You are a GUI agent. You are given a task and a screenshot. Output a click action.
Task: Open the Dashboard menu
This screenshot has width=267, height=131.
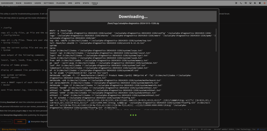[7, 3]
